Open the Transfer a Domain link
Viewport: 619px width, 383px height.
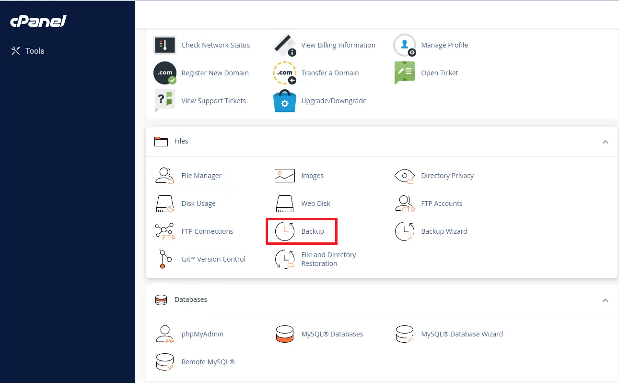coord(330,73)
